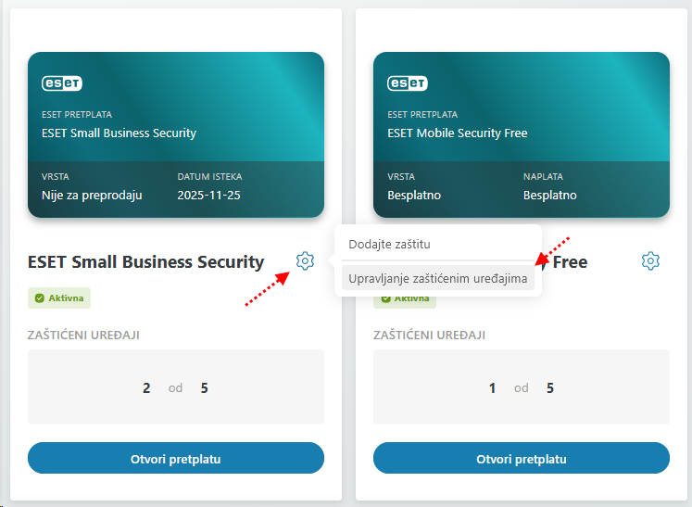Image resolution: width=692 pixels, height=507 pixels.
Task: Select 'Dodajte zaštitu' from the menu
Action: click(389, 245)
